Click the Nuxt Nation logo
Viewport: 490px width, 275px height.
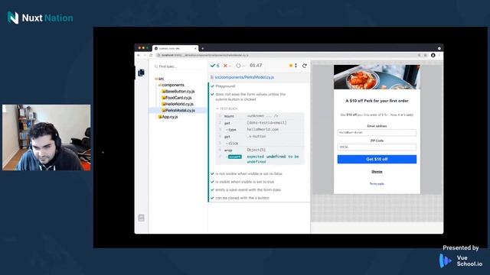point(40,18)
